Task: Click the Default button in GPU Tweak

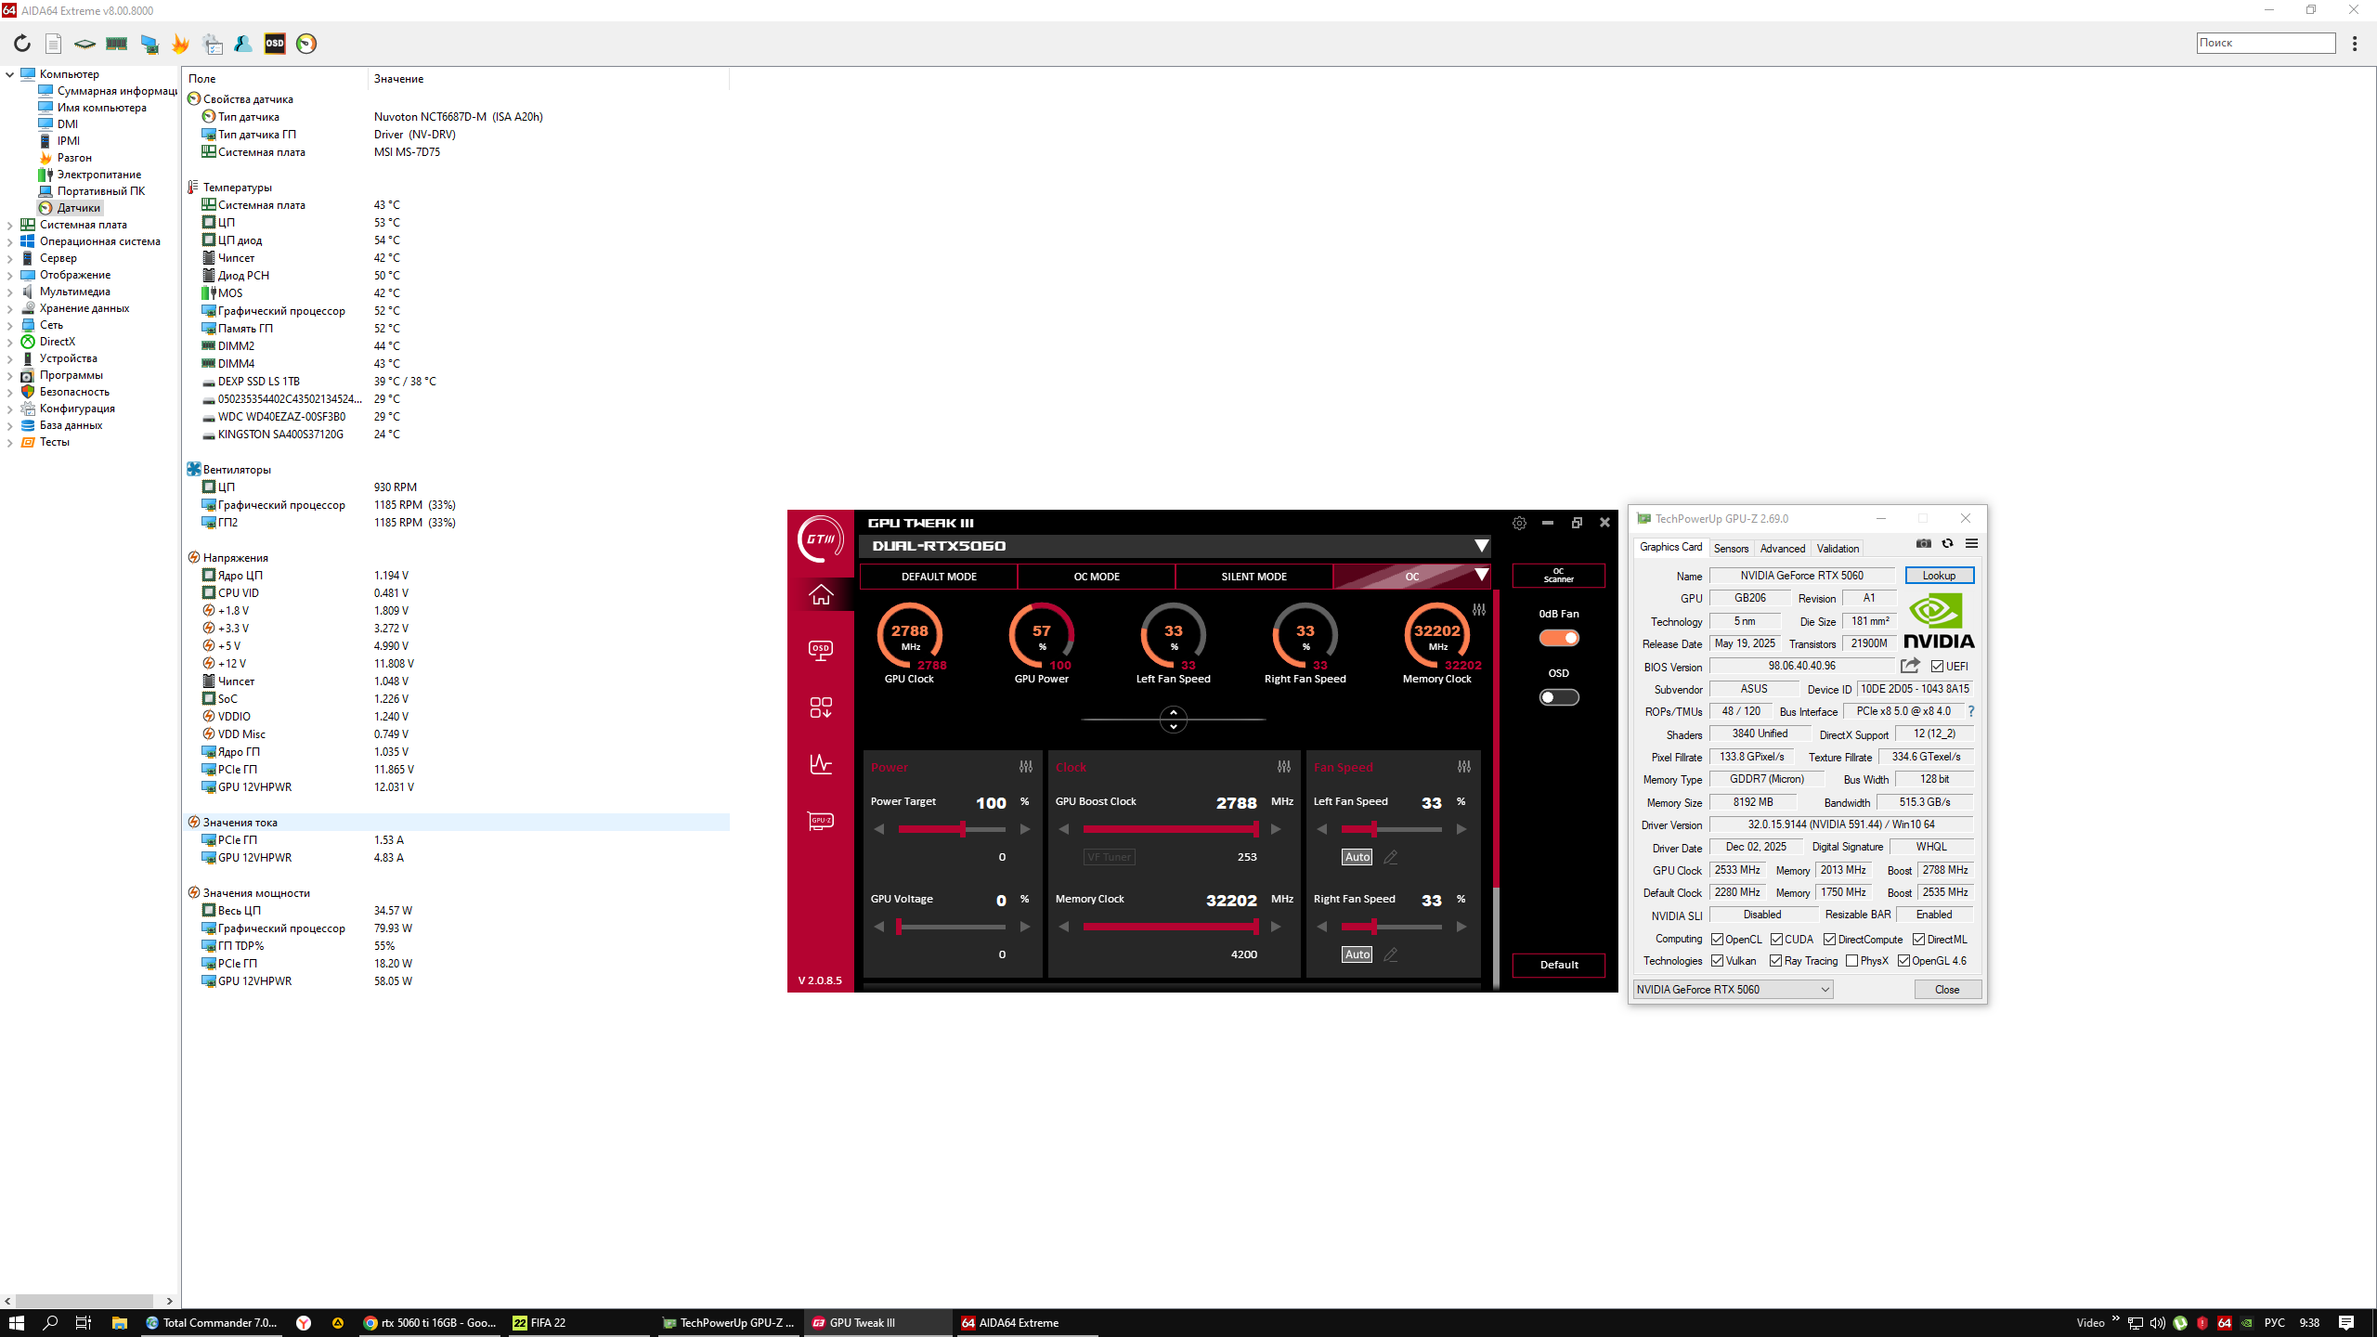Action: [1559, 965]
